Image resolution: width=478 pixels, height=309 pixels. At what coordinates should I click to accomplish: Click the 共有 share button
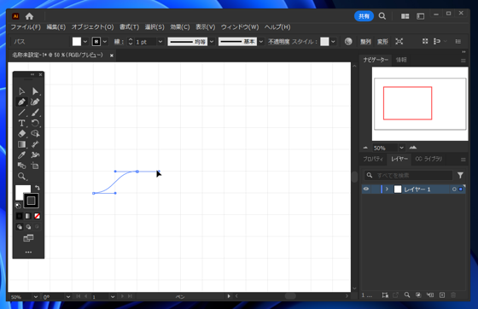click(x=364, y=16)
